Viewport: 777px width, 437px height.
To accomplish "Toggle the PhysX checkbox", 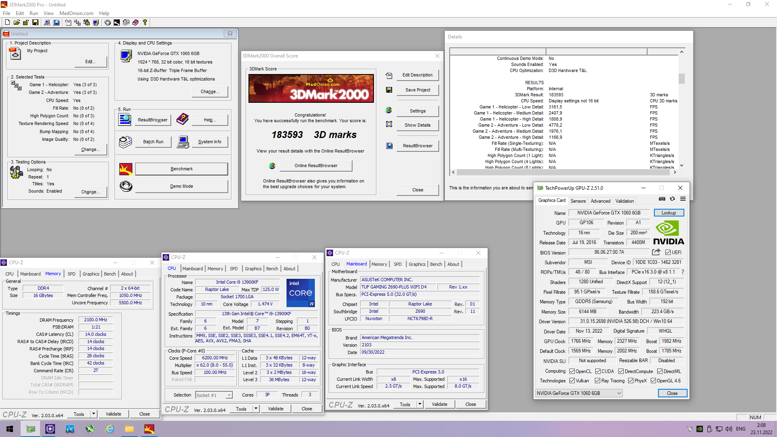I will click(x=631, y=381).
